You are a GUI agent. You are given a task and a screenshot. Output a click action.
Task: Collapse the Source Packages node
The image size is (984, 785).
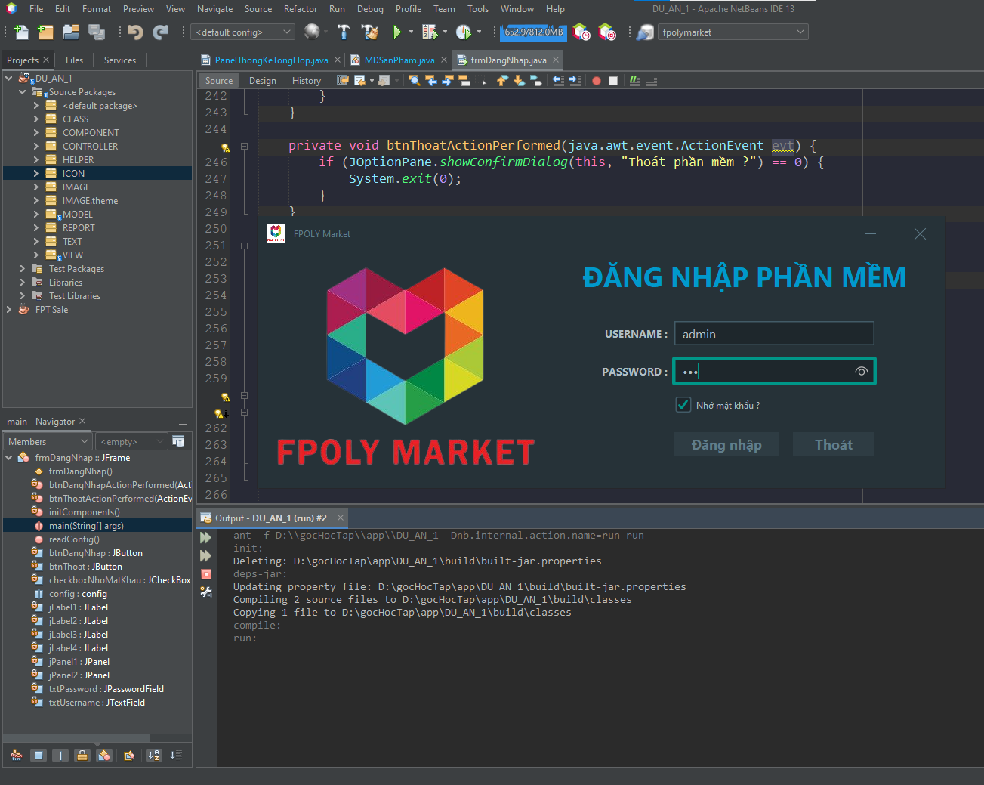pos(22,91)
